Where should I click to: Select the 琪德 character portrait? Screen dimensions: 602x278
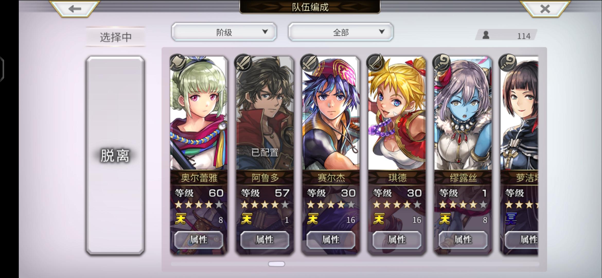pos(397,113)
